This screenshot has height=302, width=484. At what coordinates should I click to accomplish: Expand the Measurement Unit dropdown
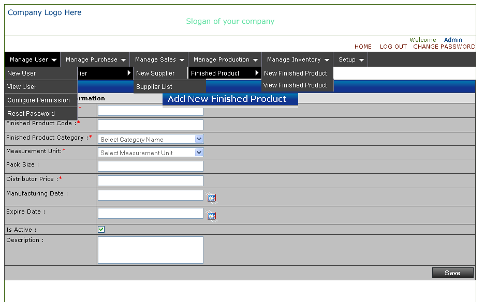199,153
